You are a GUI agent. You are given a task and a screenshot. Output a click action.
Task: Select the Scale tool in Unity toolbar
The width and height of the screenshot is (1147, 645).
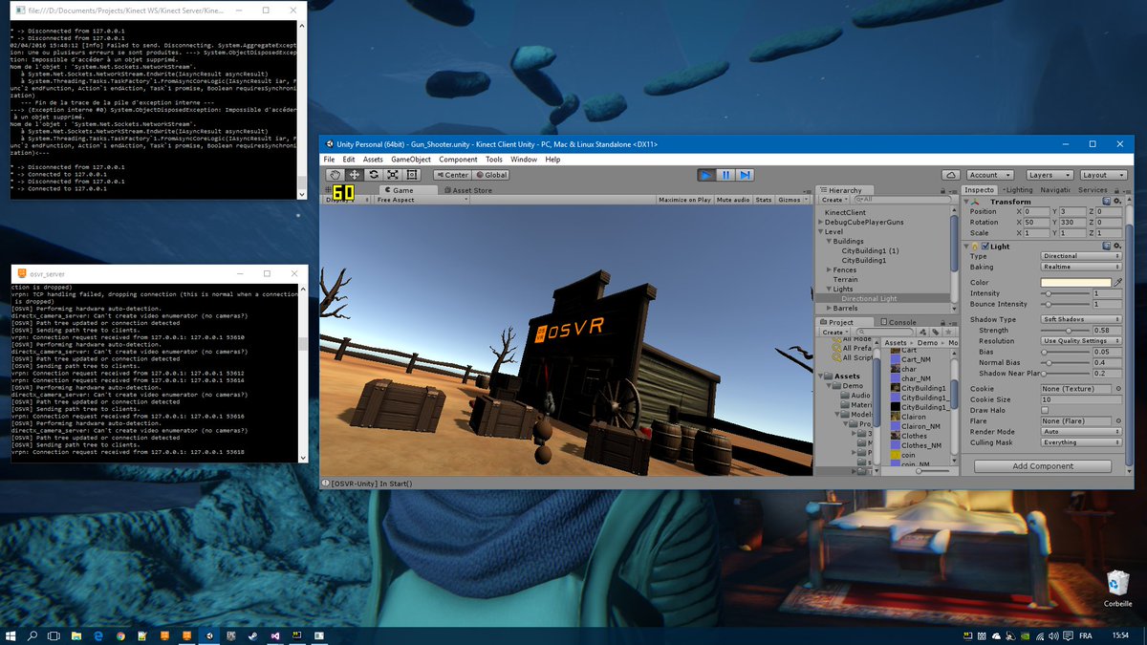(x=393, y=175)
